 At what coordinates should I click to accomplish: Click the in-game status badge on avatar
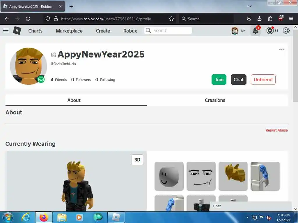pyautogui.click(x=41, y=79)
